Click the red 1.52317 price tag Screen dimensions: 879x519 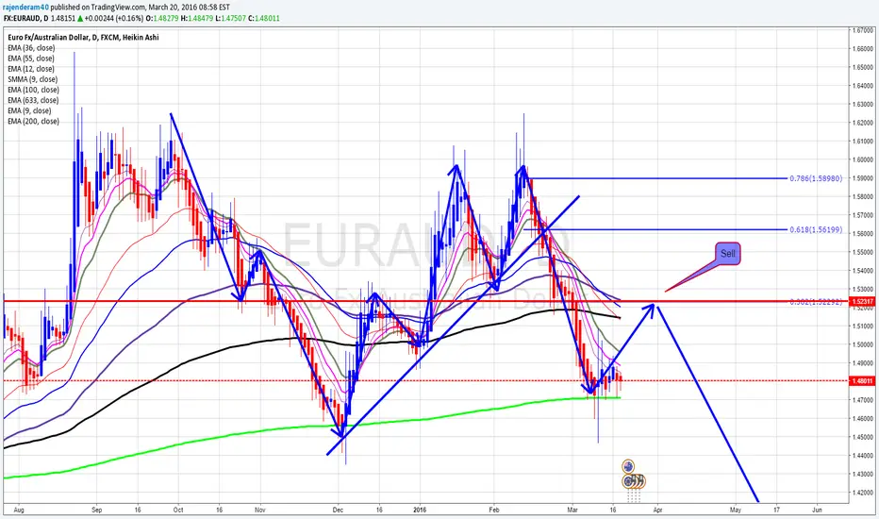point(862,302)
